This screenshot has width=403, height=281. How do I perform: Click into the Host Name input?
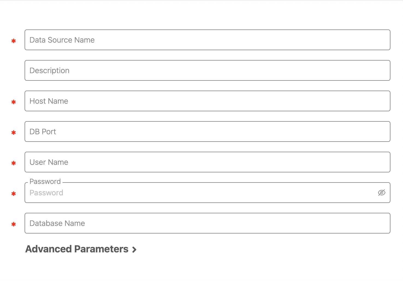pos(208,101)
